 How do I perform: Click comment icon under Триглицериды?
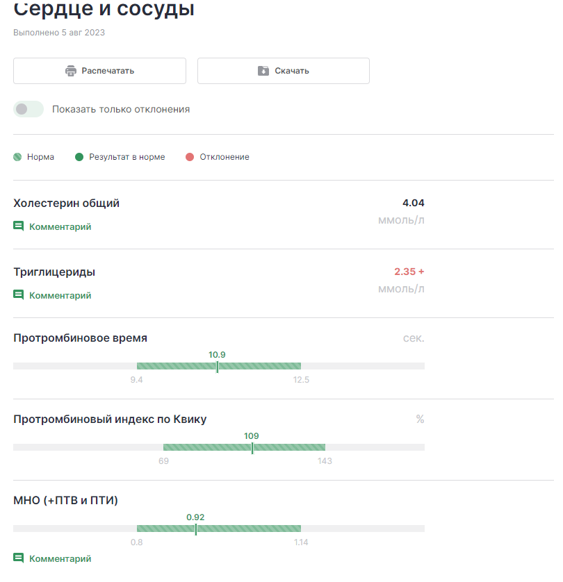click(19, 295)
